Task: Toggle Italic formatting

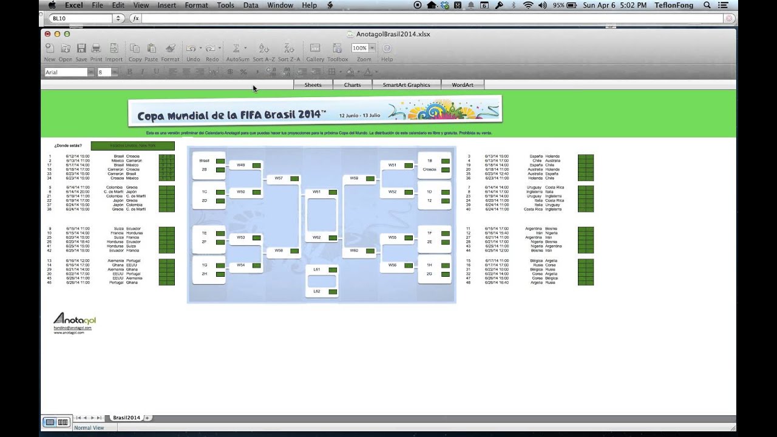Action: point(143,72)
